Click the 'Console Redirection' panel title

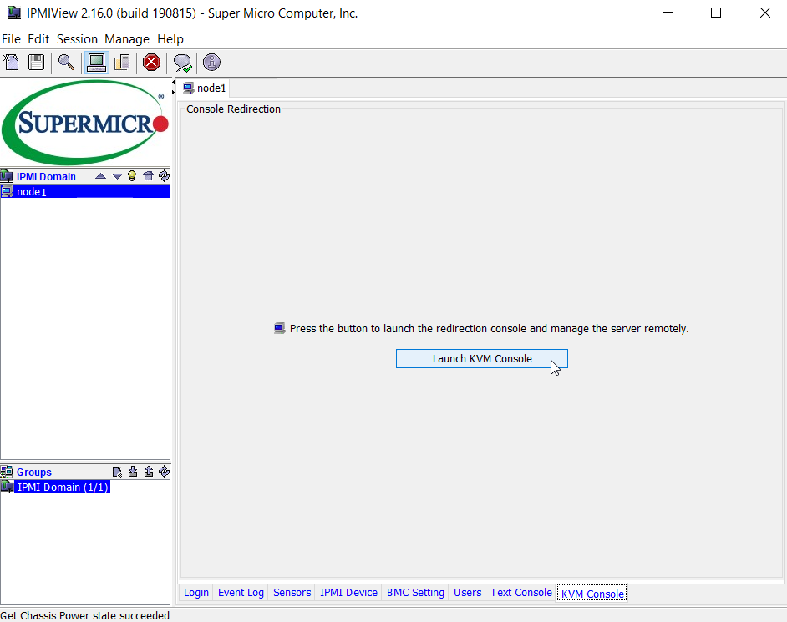(x=233, y=109)
